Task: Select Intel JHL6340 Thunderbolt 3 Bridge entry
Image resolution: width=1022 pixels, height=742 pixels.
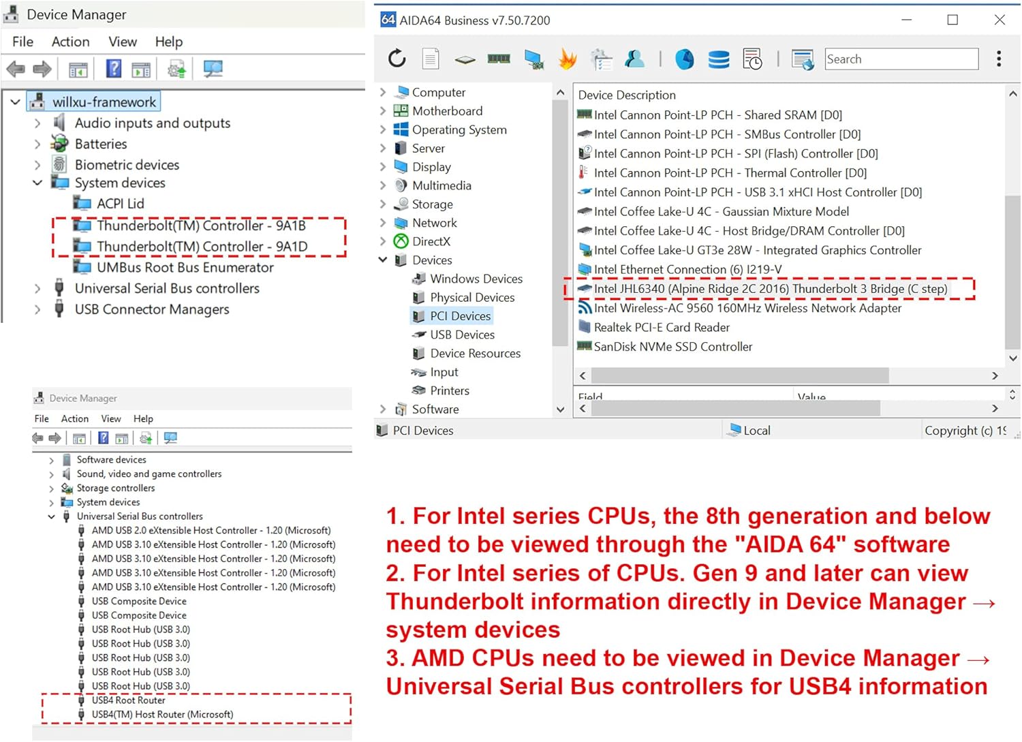Action: [x=770, y=289]
